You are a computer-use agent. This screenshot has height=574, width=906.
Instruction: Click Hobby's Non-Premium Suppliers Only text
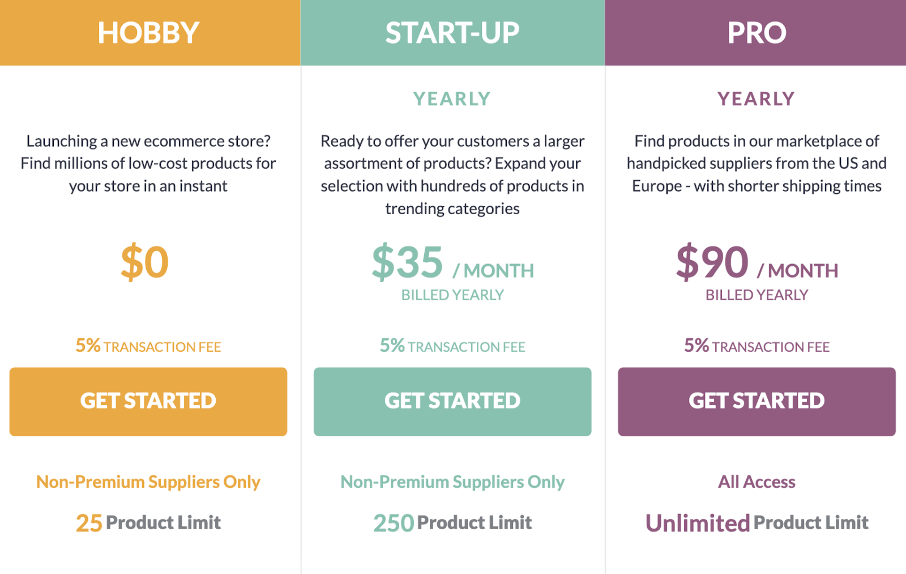click(148, 482)
